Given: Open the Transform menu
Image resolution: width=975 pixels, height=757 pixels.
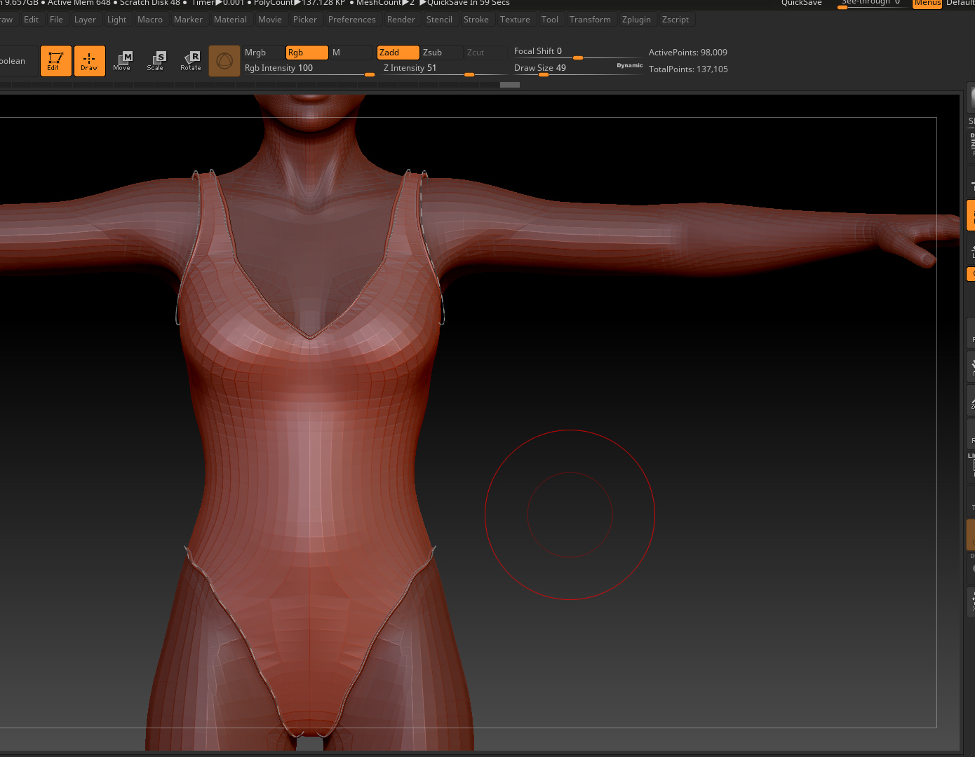Looking at the screenshot, I should 590,20.
